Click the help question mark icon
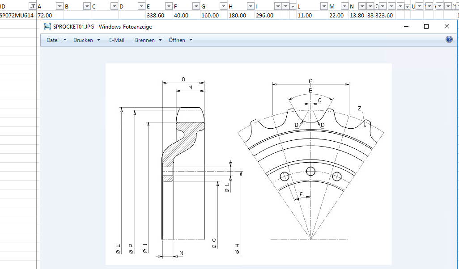Image resolution: width=459 pixels, height=269 pixels. coord(449,40)
